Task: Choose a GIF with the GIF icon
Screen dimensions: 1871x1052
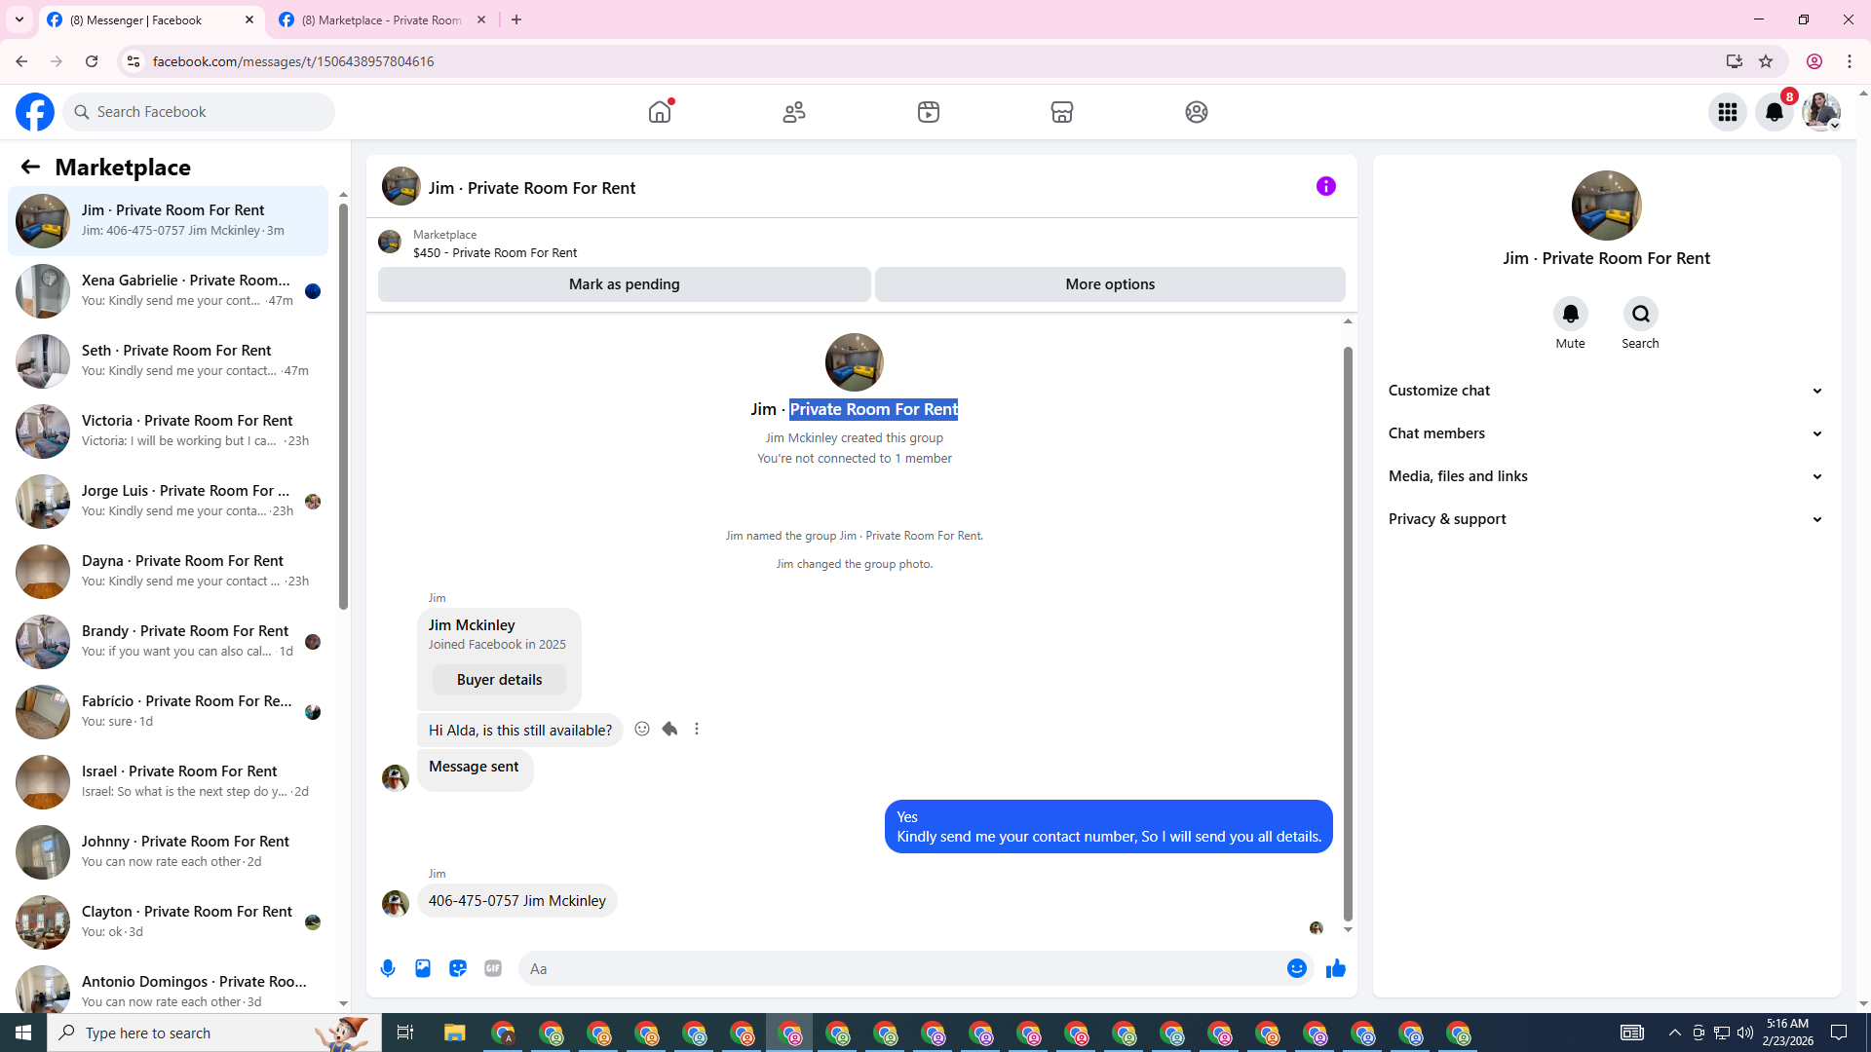Action: pos(493,968)
